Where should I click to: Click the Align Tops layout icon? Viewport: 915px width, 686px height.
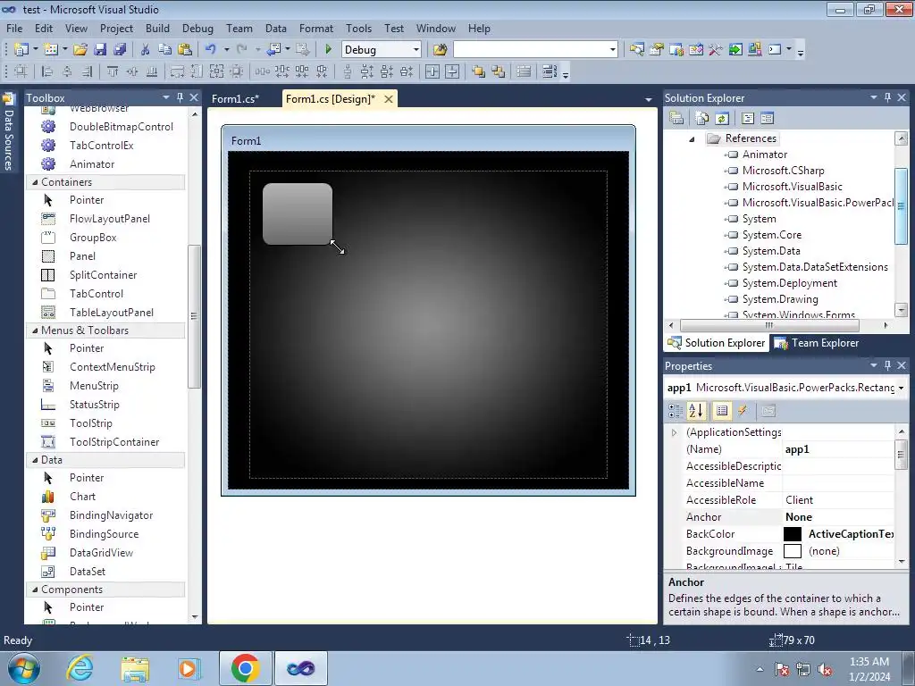pyautogui.click(x=112, y=71)
